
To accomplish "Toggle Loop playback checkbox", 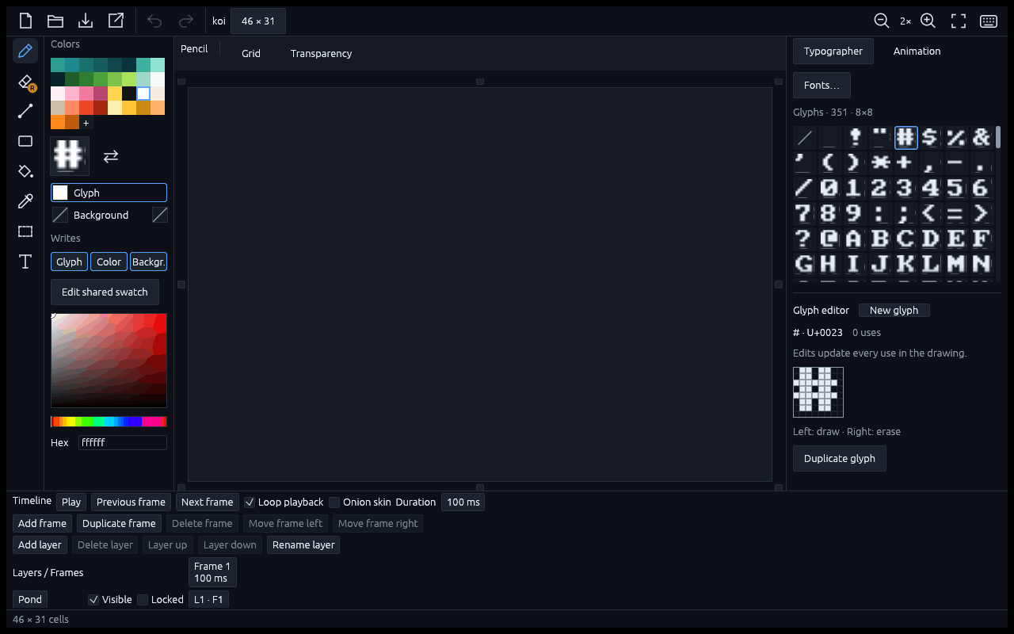I will tap(250, 502).
